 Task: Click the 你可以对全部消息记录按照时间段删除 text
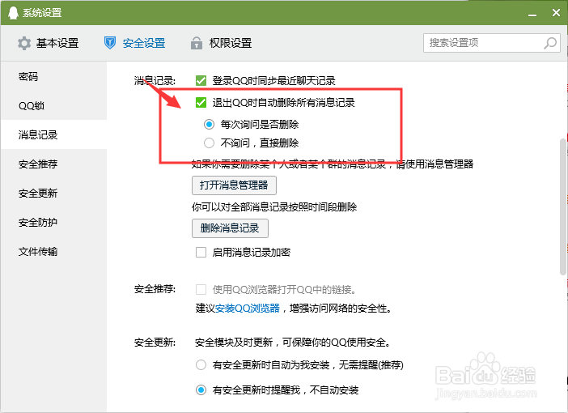(x=274, y=207)
